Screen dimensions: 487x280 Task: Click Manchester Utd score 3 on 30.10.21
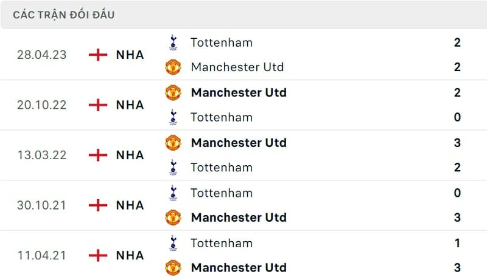coord(457,217)
